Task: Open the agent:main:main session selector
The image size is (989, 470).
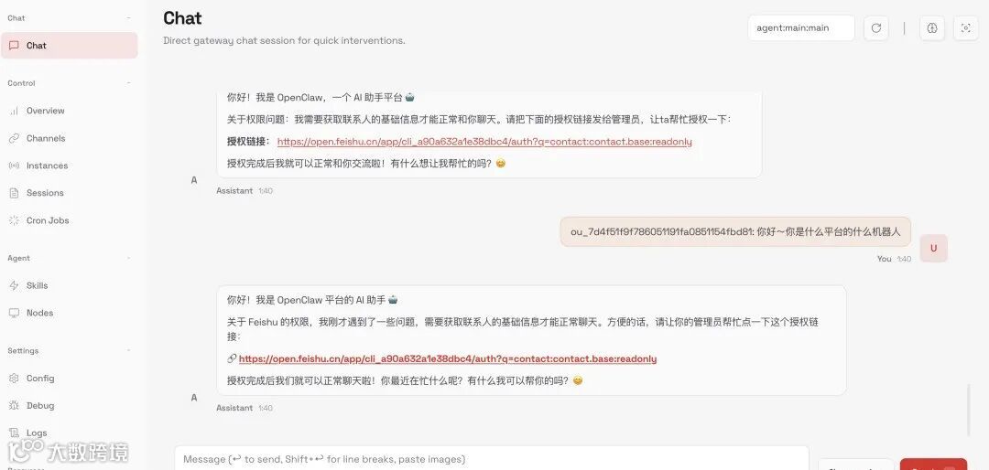Action: [801, 27]
